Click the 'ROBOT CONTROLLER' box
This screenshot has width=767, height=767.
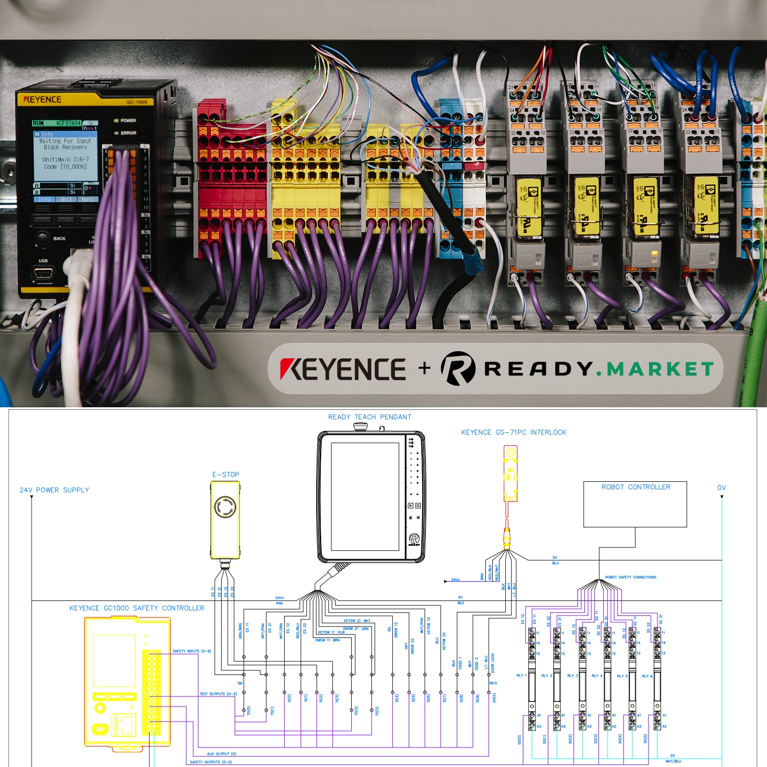point(635,504)
